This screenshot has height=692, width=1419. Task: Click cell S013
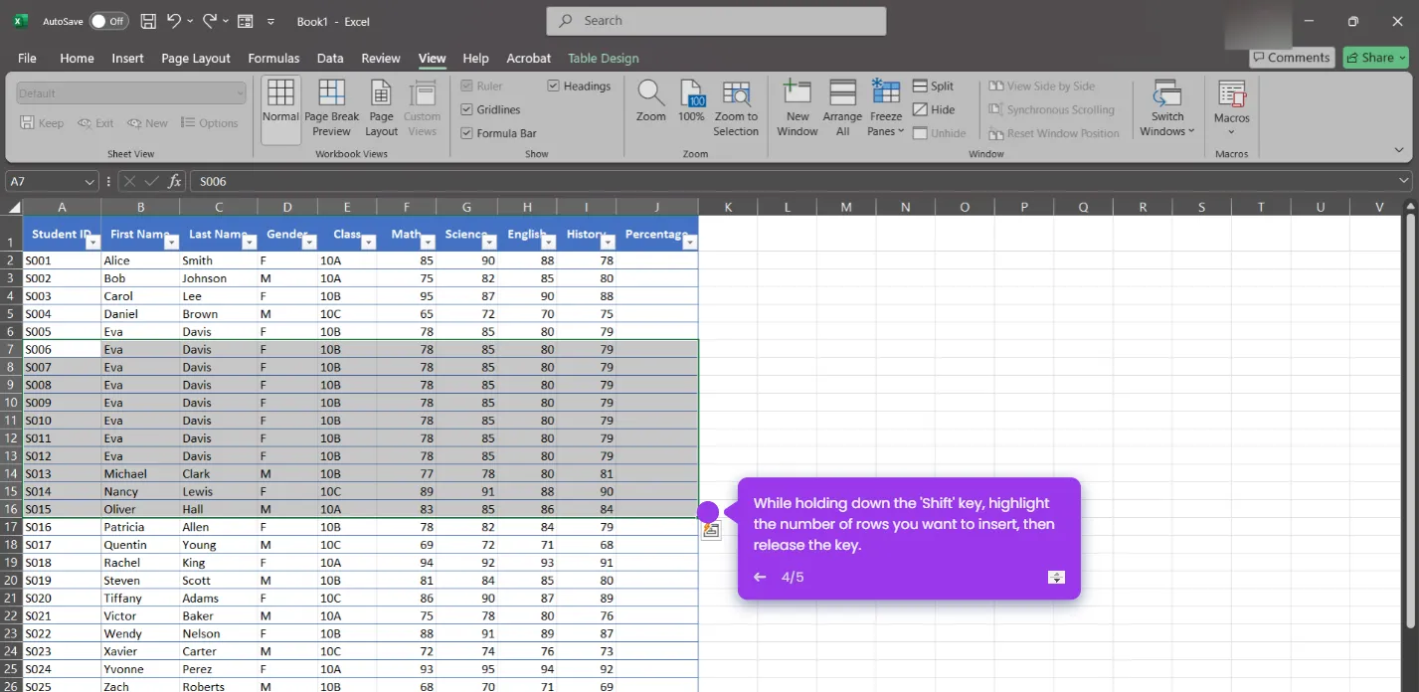pyautogui.click(x=62, y=473)
